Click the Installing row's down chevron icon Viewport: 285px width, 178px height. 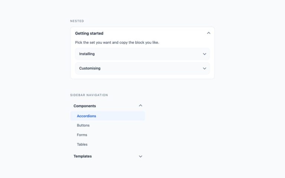tap(204, 54)
